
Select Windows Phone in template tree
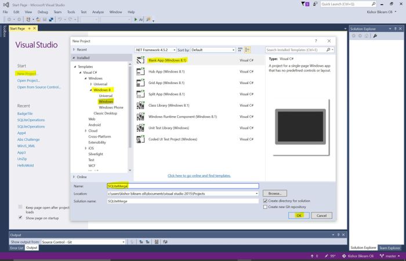[111, 107]
